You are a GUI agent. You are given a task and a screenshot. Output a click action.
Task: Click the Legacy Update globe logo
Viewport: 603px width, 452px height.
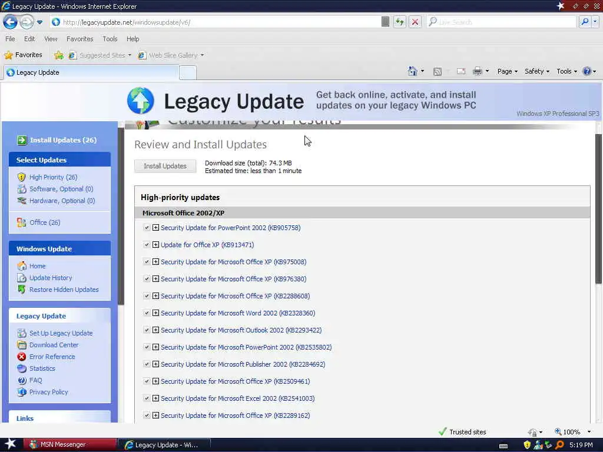coord(141,101)
